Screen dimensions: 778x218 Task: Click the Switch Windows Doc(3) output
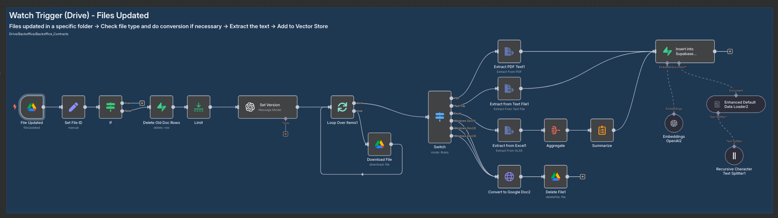coord(451,136)
